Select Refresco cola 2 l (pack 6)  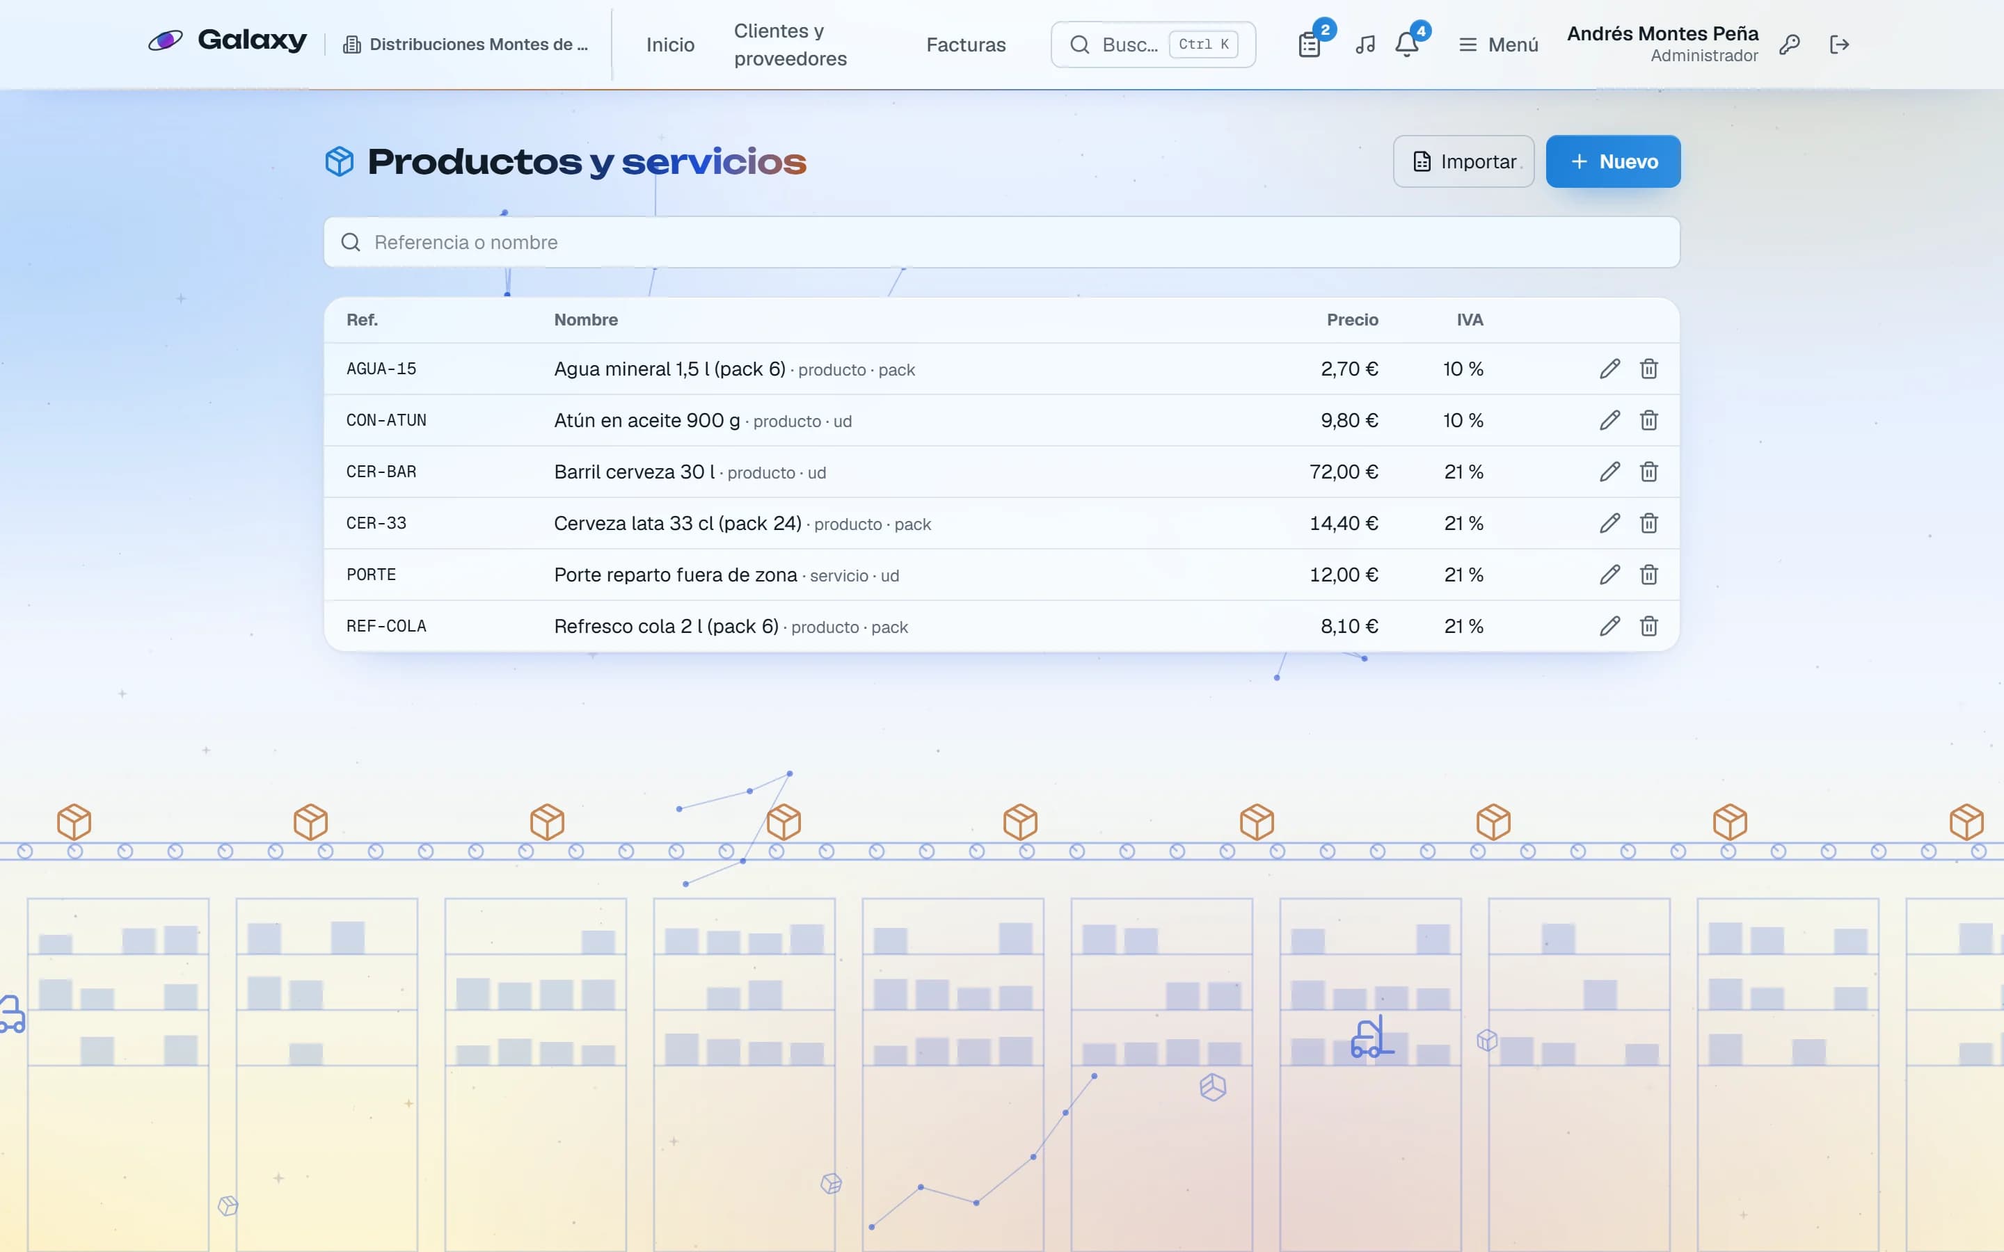coord(666,625)
